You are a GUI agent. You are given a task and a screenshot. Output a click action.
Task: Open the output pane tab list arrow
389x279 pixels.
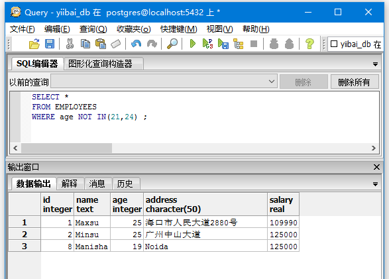click(x=375, y=184)
